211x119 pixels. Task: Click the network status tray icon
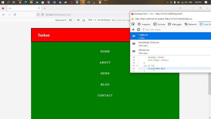tap(182, 2)
